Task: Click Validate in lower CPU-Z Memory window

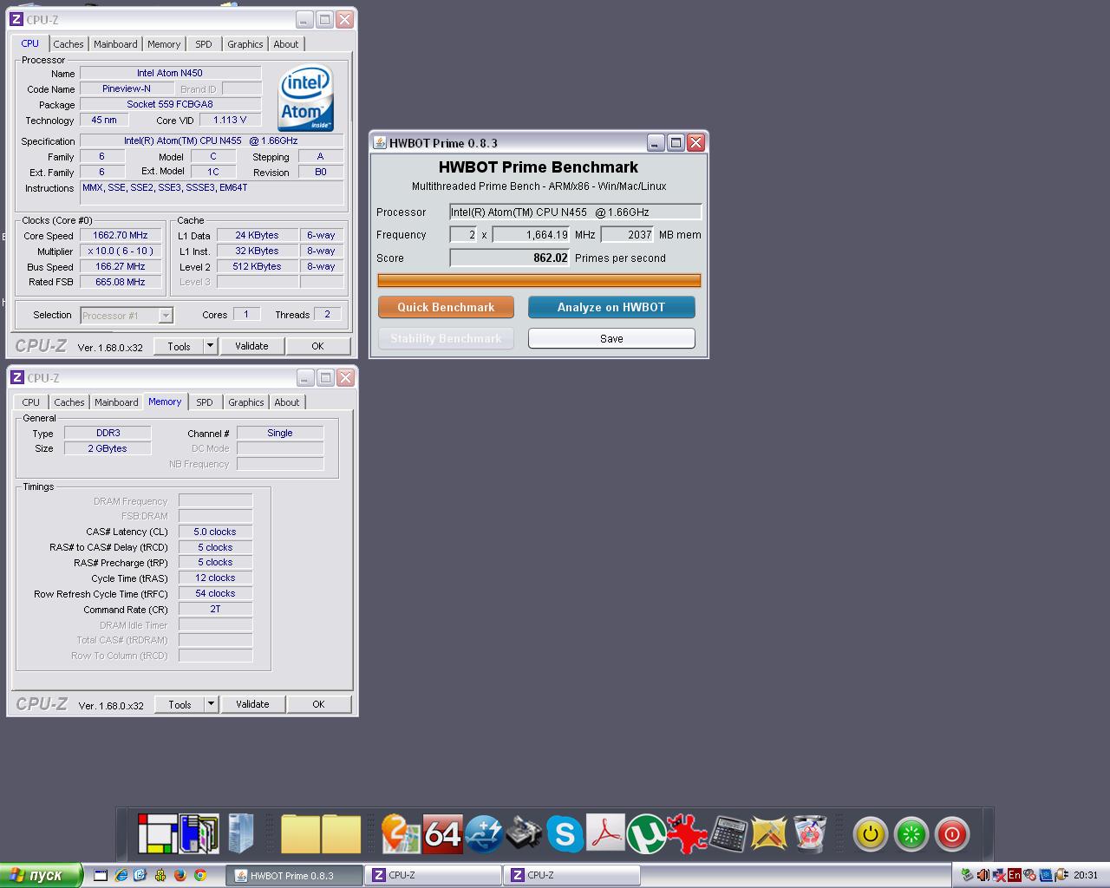Action: click(252, 704)
